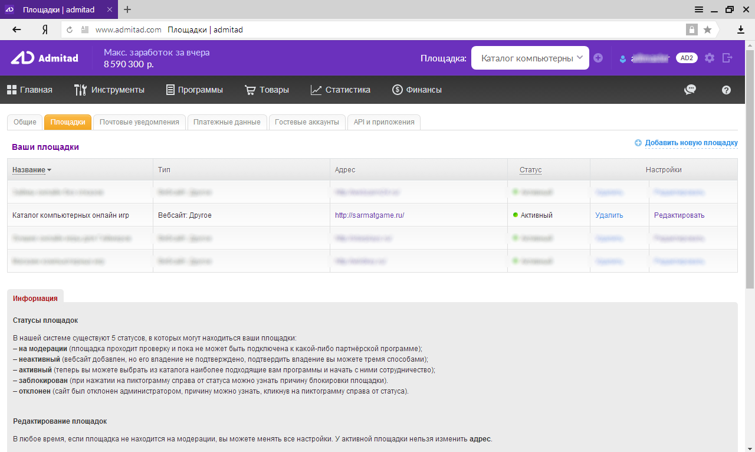This screenshot has height=452, width=755.
Task: Open http://sarmatgame.ru/ address link
Action: pos(369,215)
